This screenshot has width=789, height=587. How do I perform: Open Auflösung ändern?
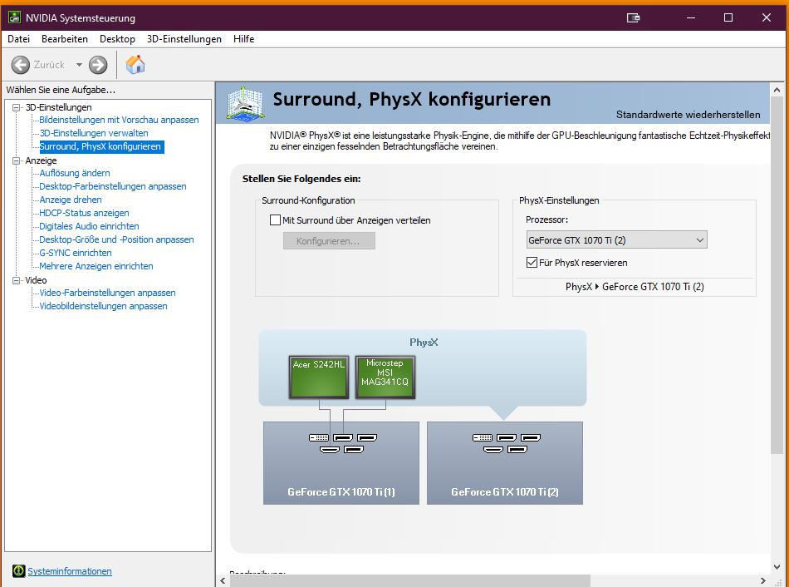point(75,173)
